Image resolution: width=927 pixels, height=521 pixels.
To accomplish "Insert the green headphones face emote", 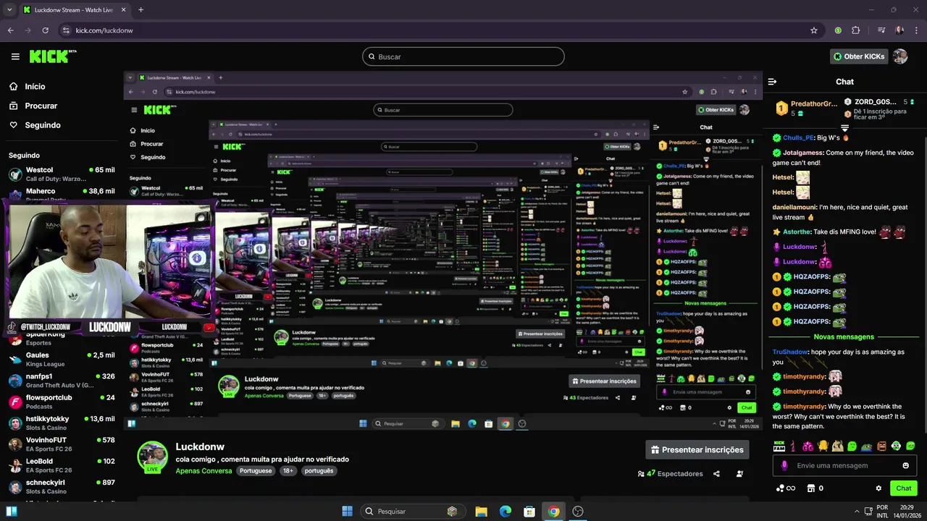I will tap(896, 446).
